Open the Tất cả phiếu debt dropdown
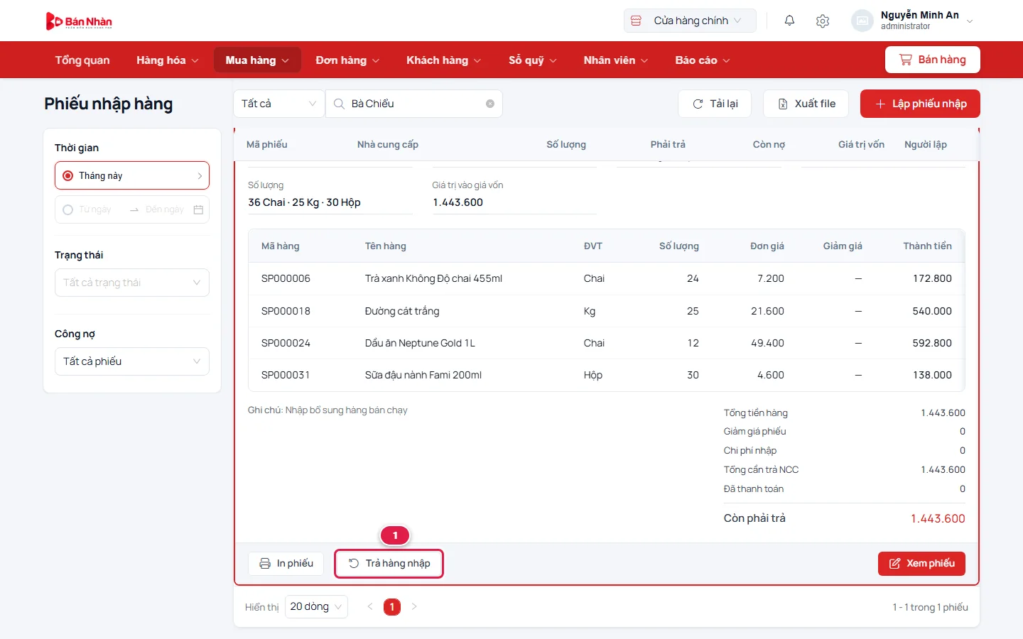This screenshot has width=1023, height=639. click(132, 361)
